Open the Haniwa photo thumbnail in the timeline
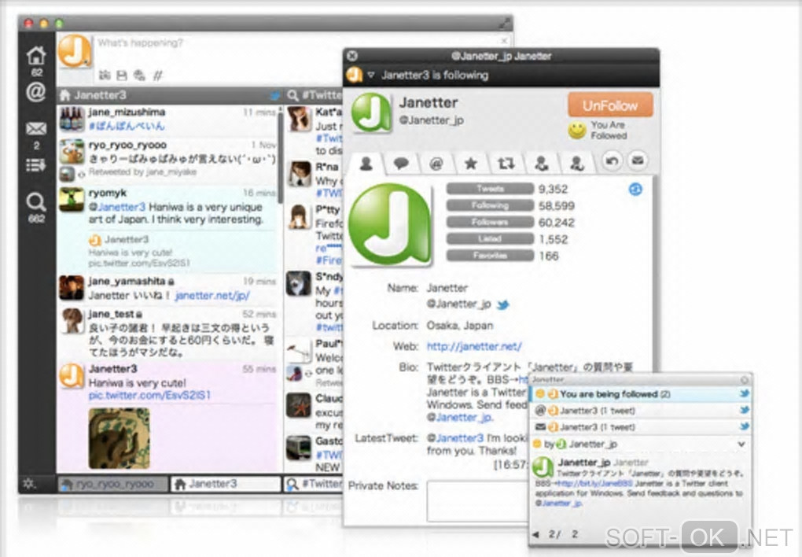Viewport: 802px width, 557px height. click(x=120, y=438)
